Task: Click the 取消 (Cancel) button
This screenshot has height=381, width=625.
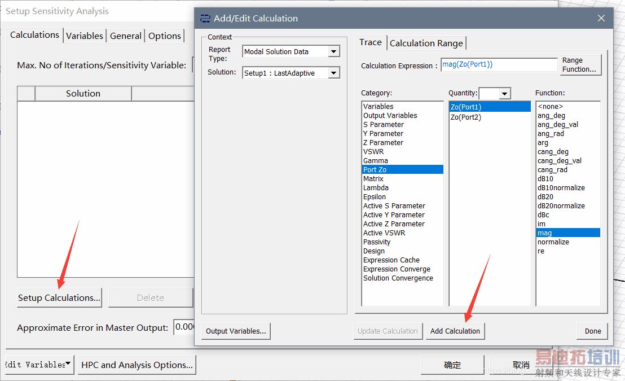Action: (521, 365)
